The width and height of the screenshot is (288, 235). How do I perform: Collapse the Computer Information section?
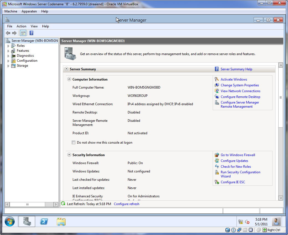(x=69, y=79)
